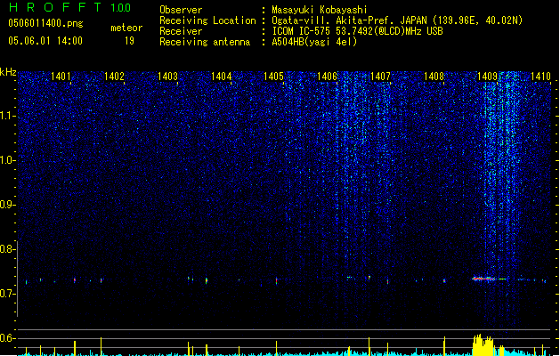This screenshot has height=356, width=560.
Task: Click the meteor count value 19
Action: pyautogui.click(x=129, y=41)
